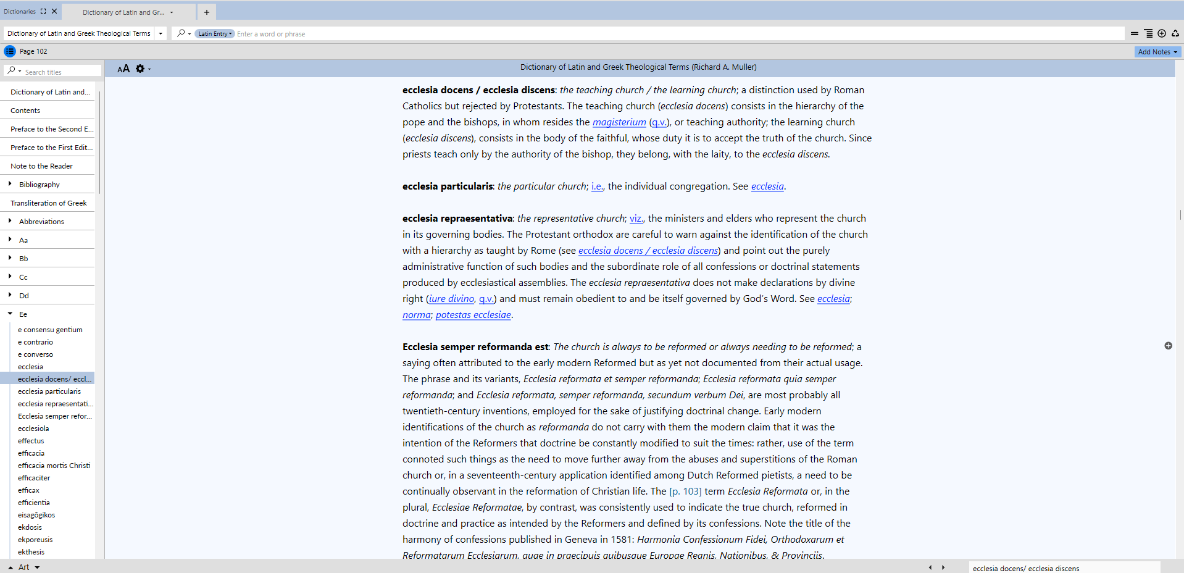This screenshot has width=1184, height=573.
Task: Click the recycle icon in toolbar
Action: 1175,33
